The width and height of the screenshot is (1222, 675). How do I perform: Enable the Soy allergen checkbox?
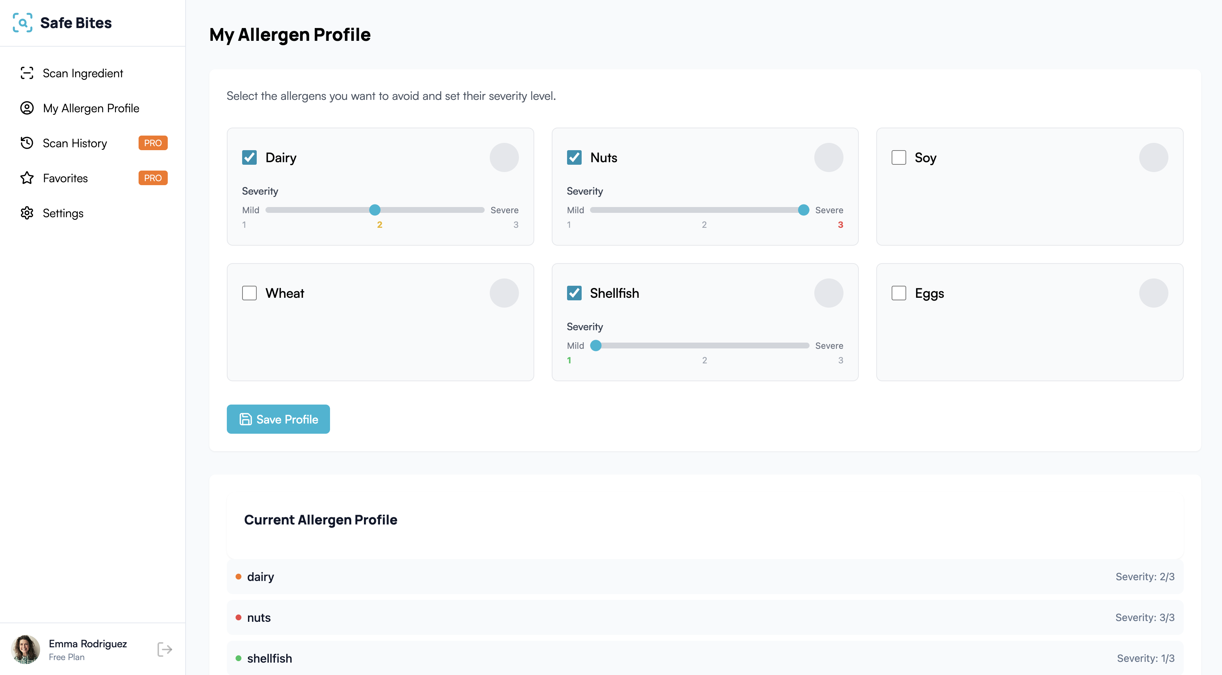click(899, 157)
